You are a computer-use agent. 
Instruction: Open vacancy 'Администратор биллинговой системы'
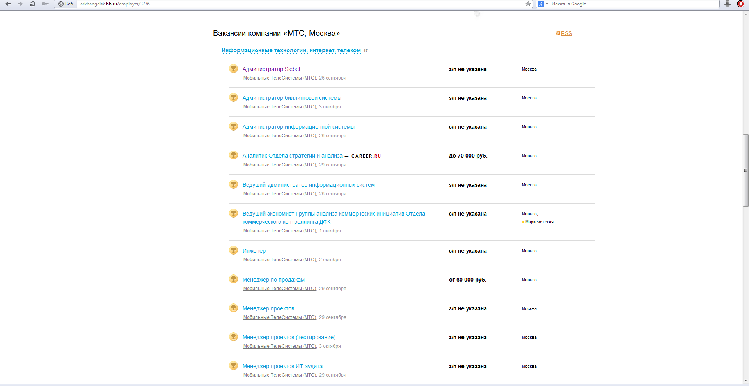click(292, 98)
